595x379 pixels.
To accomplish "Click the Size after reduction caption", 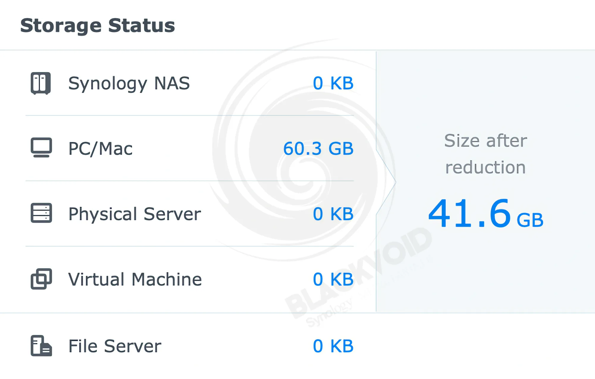I will (486, 154).
